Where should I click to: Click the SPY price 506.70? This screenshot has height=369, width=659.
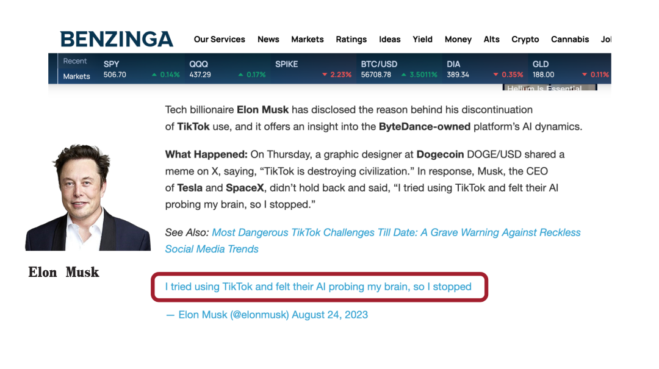coord(115,75)
